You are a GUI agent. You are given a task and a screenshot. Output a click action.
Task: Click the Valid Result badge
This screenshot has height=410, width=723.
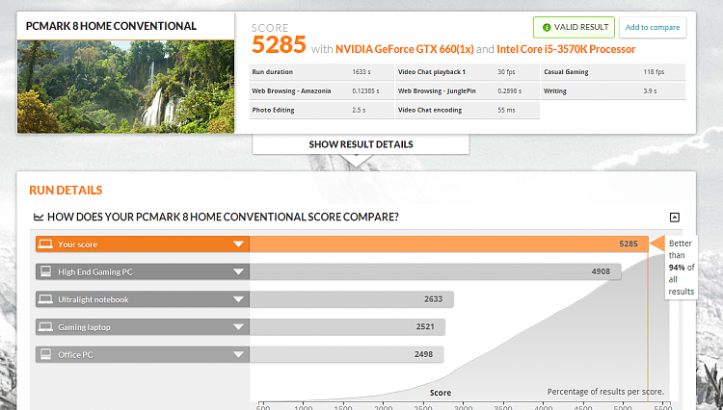pyautogui.click(x=575, y=27)
